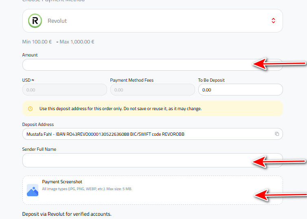Screen dimensions: 307x219
Task: Select the Deposit Address IBAN text field
Action: click(x=153, y=134)
